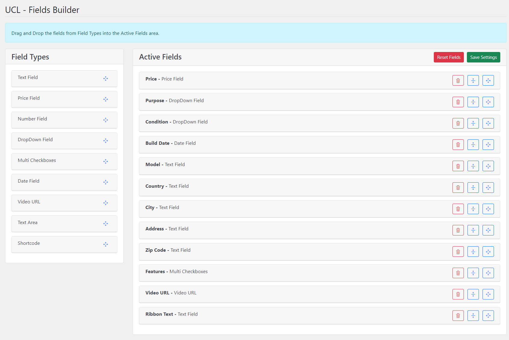
Task: Delete the Video URL active field
Action: pyautogui.click(x=458, y=294)
